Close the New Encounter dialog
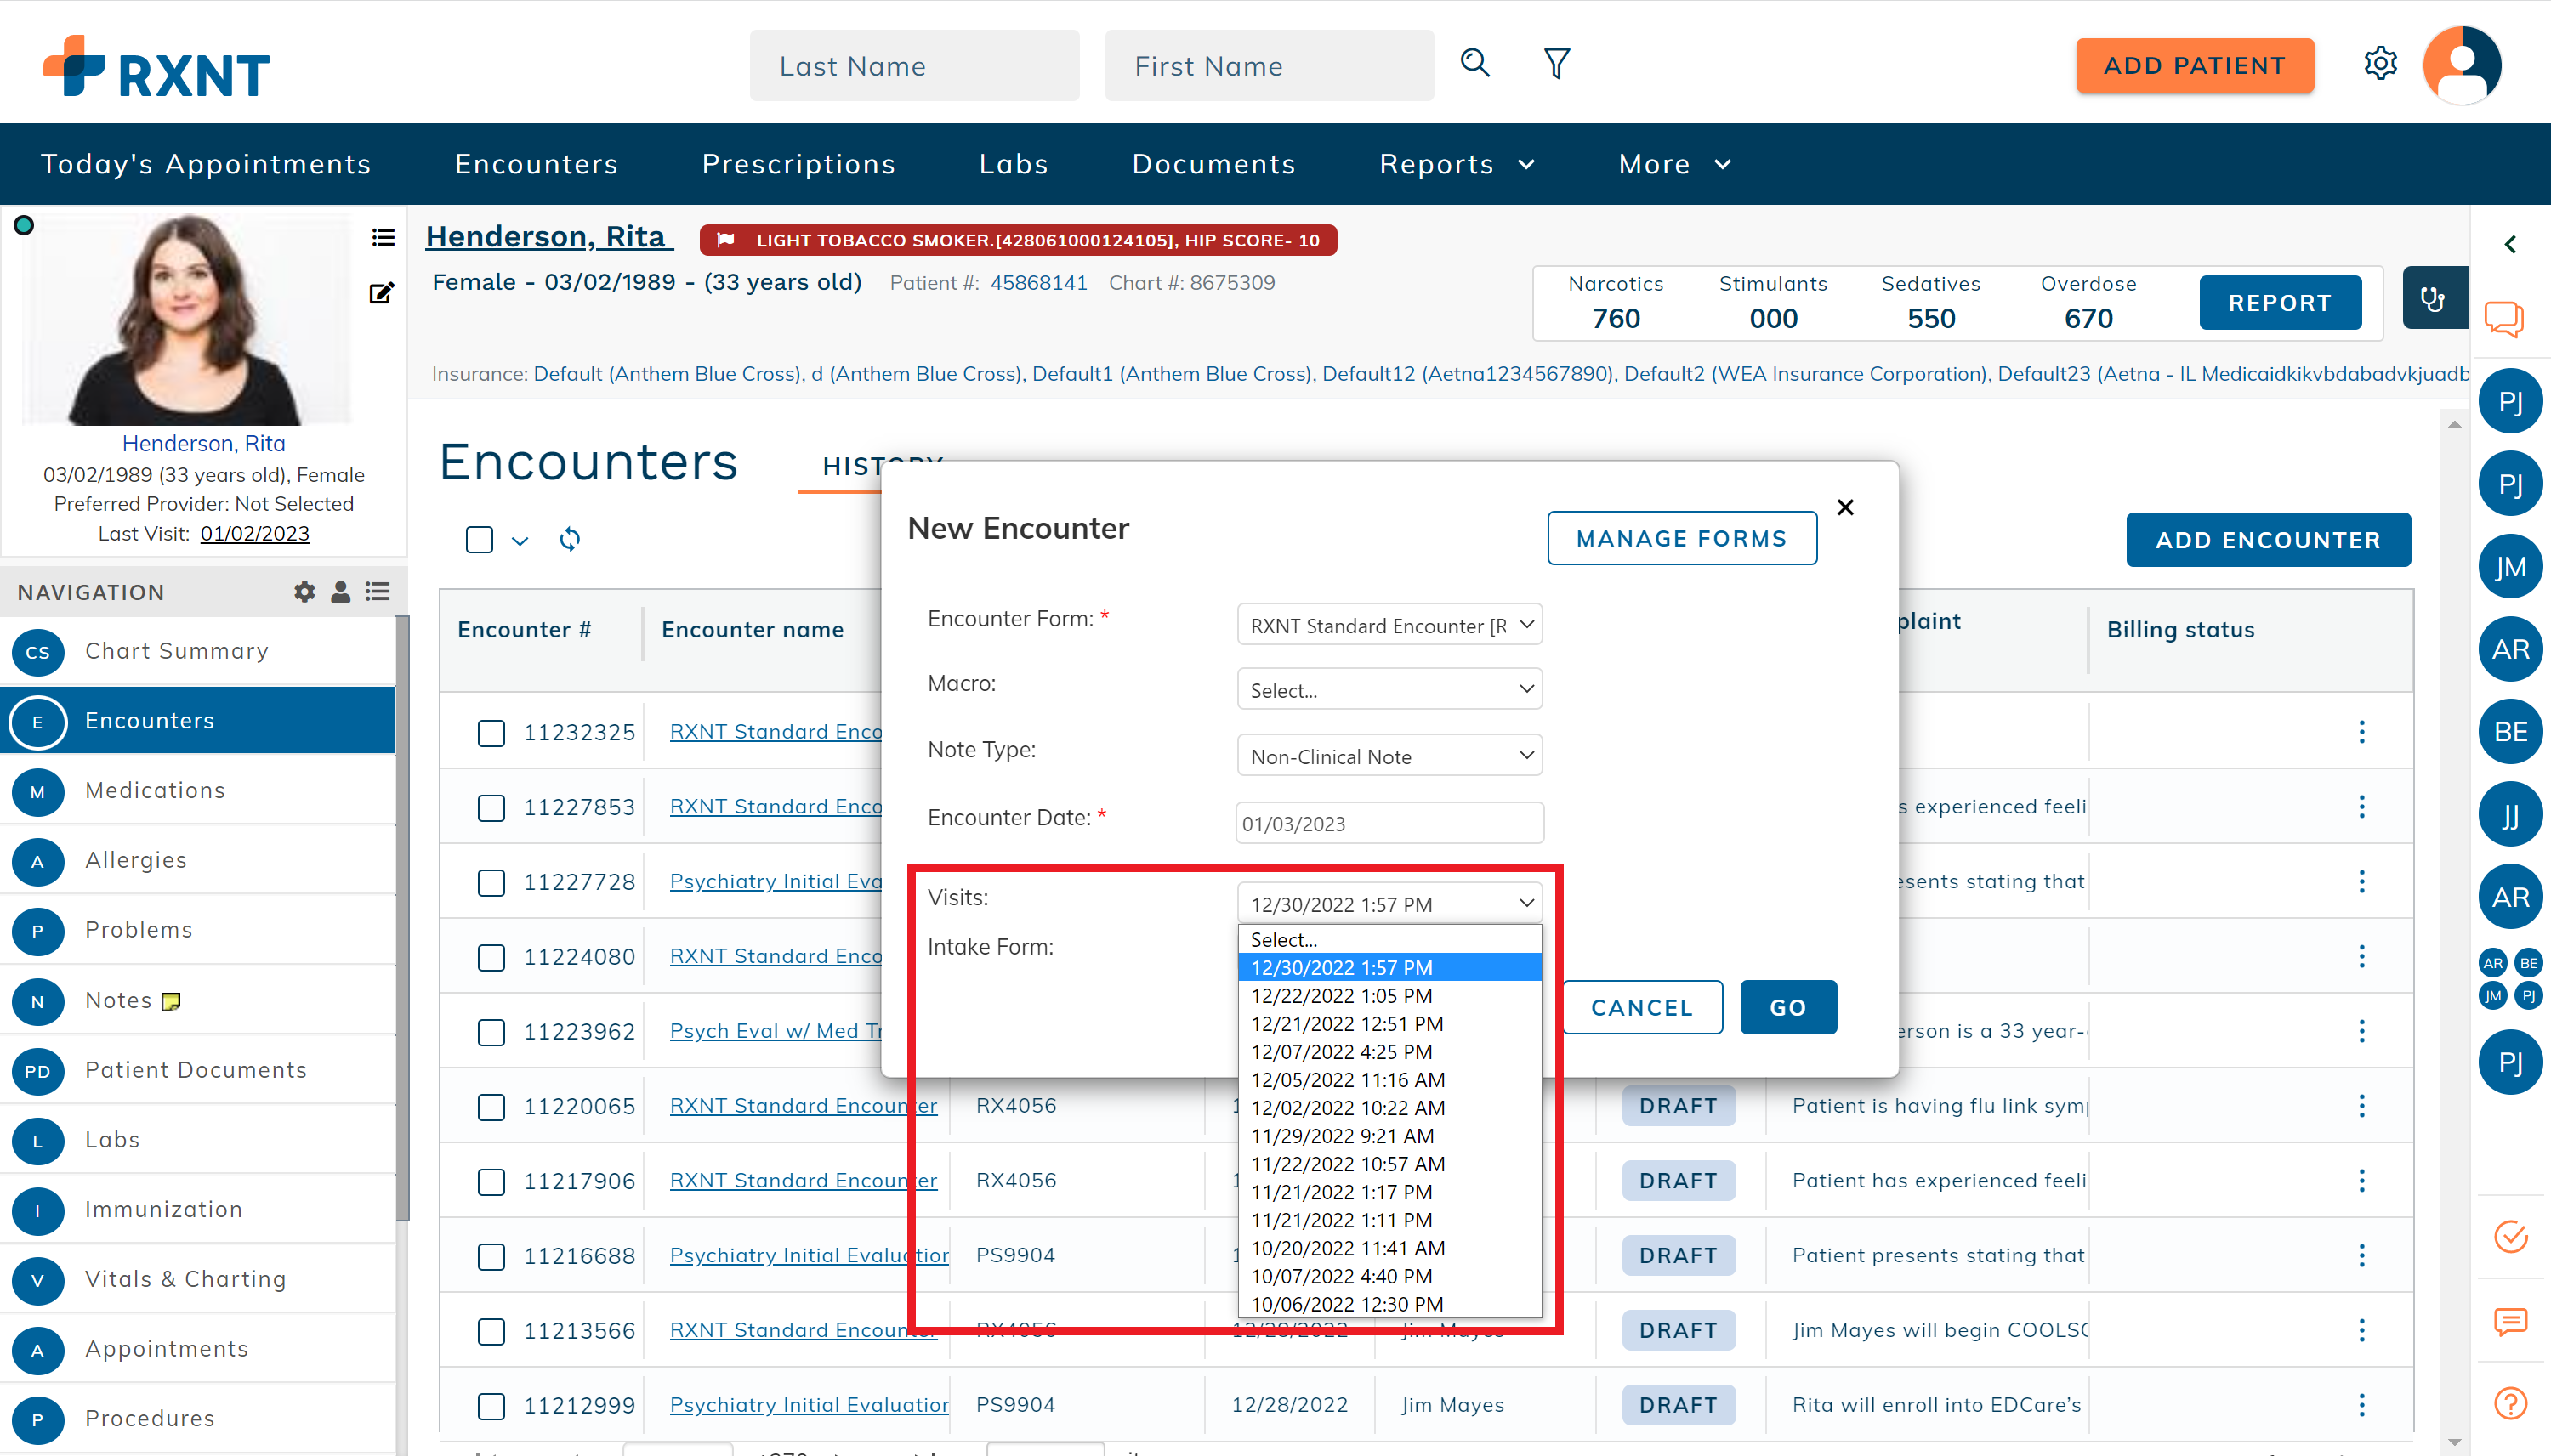This screenshot has height=1456, width=2551. pos(1846,508)
